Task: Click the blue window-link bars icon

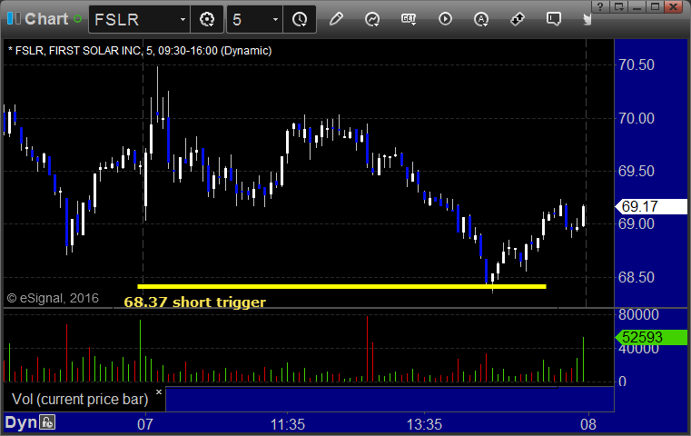Action: click(14, 18)
